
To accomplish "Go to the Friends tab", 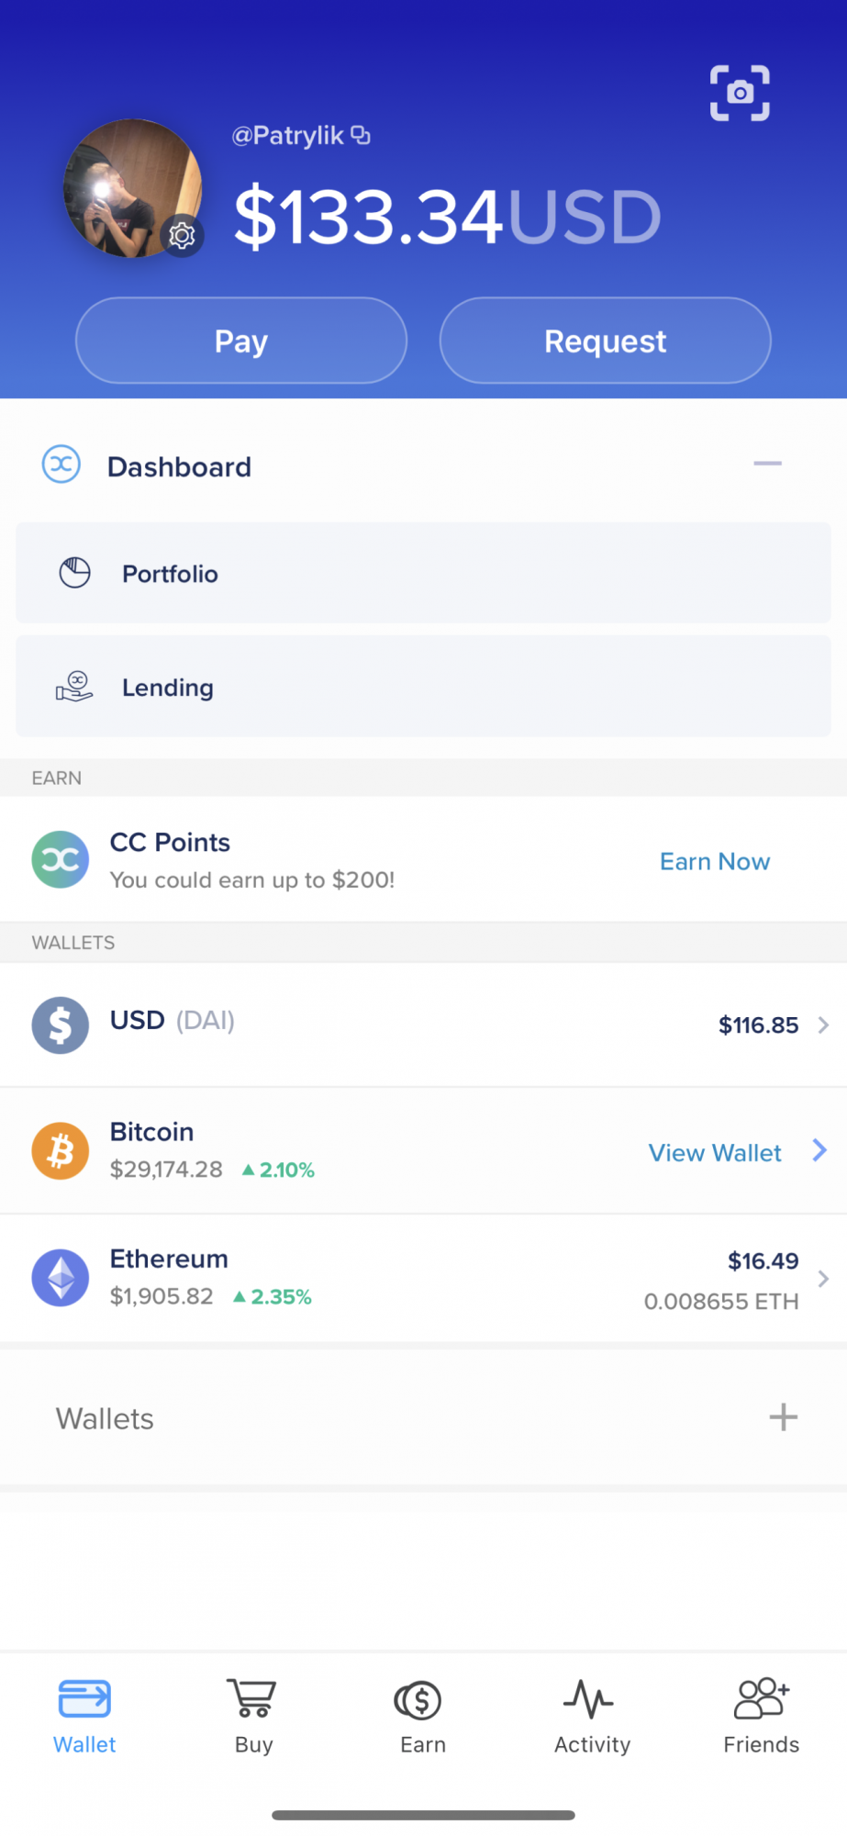I will coord(761,1715).
